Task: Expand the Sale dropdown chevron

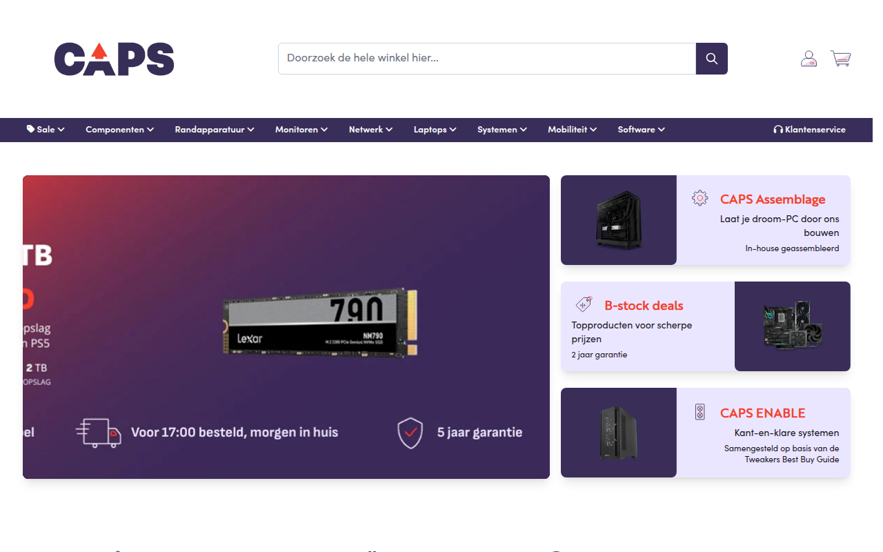Action: (x=61, y=130)
